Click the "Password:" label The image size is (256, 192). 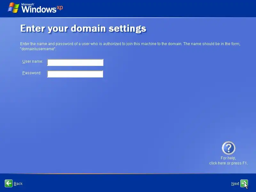click(x=32, y=73)
